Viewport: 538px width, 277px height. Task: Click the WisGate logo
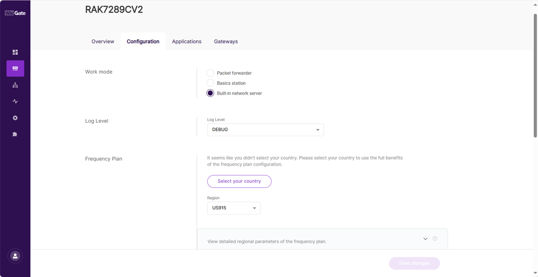[x=15, y=13]
